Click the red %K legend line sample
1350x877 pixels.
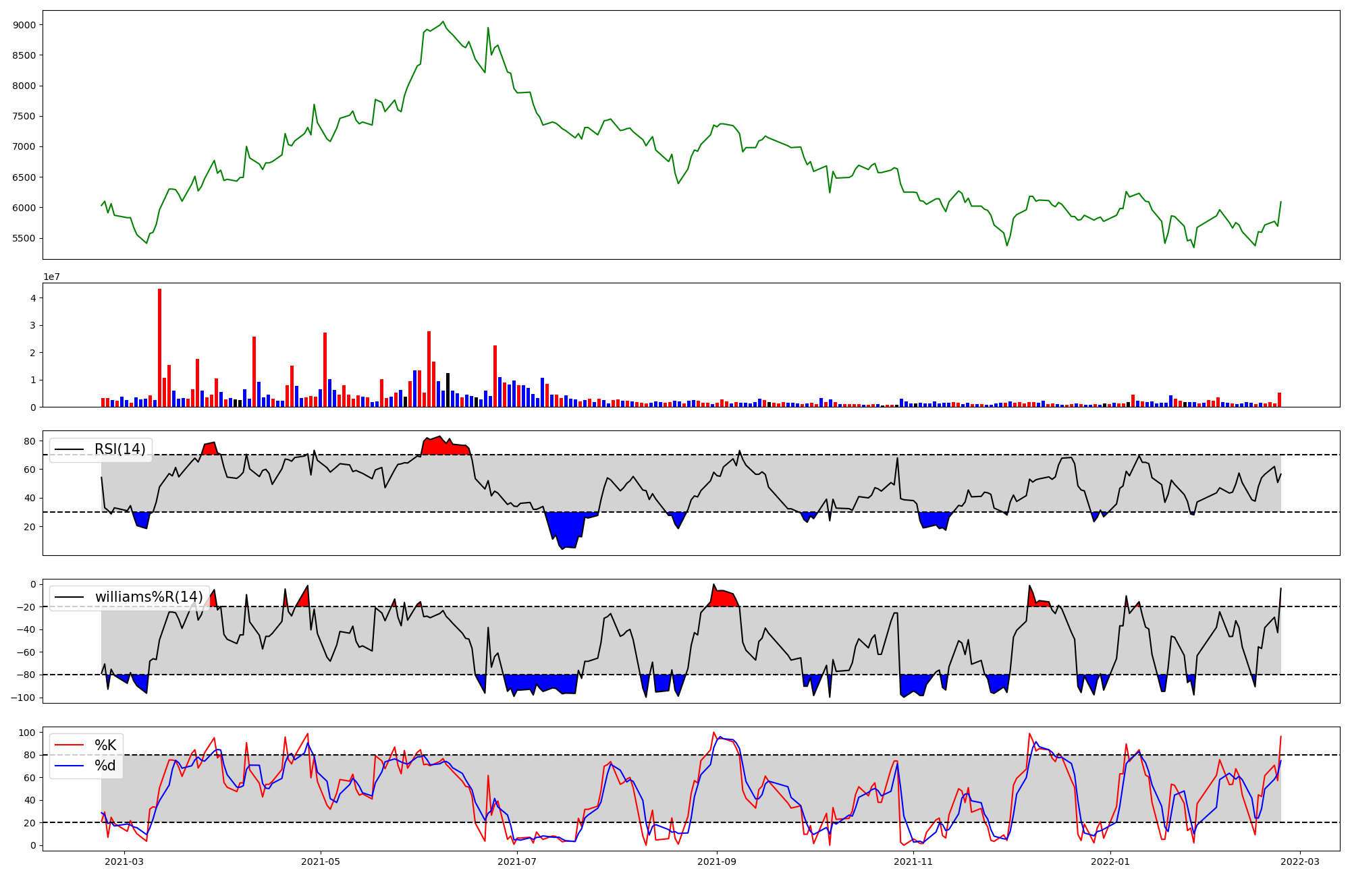coord(69,745)
